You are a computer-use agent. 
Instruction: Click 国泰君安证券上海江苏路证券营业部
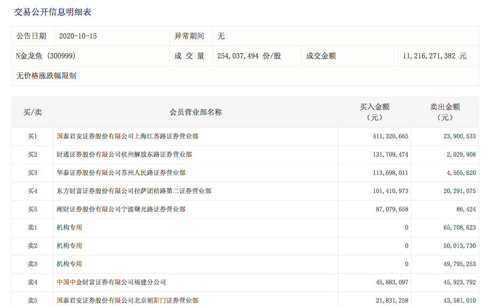click(127, 136)
